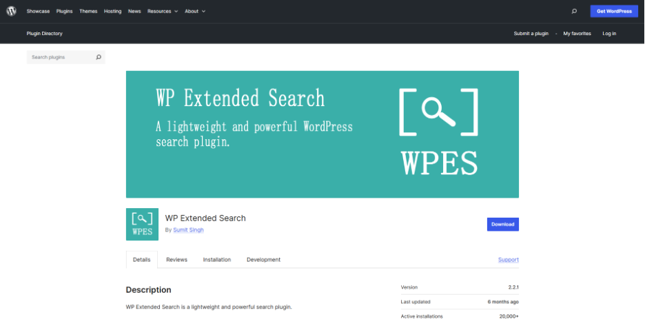Open the Themes menu item
Image resolution: width=645 pixels, height=319 pixels.
[x=88, y=12]
